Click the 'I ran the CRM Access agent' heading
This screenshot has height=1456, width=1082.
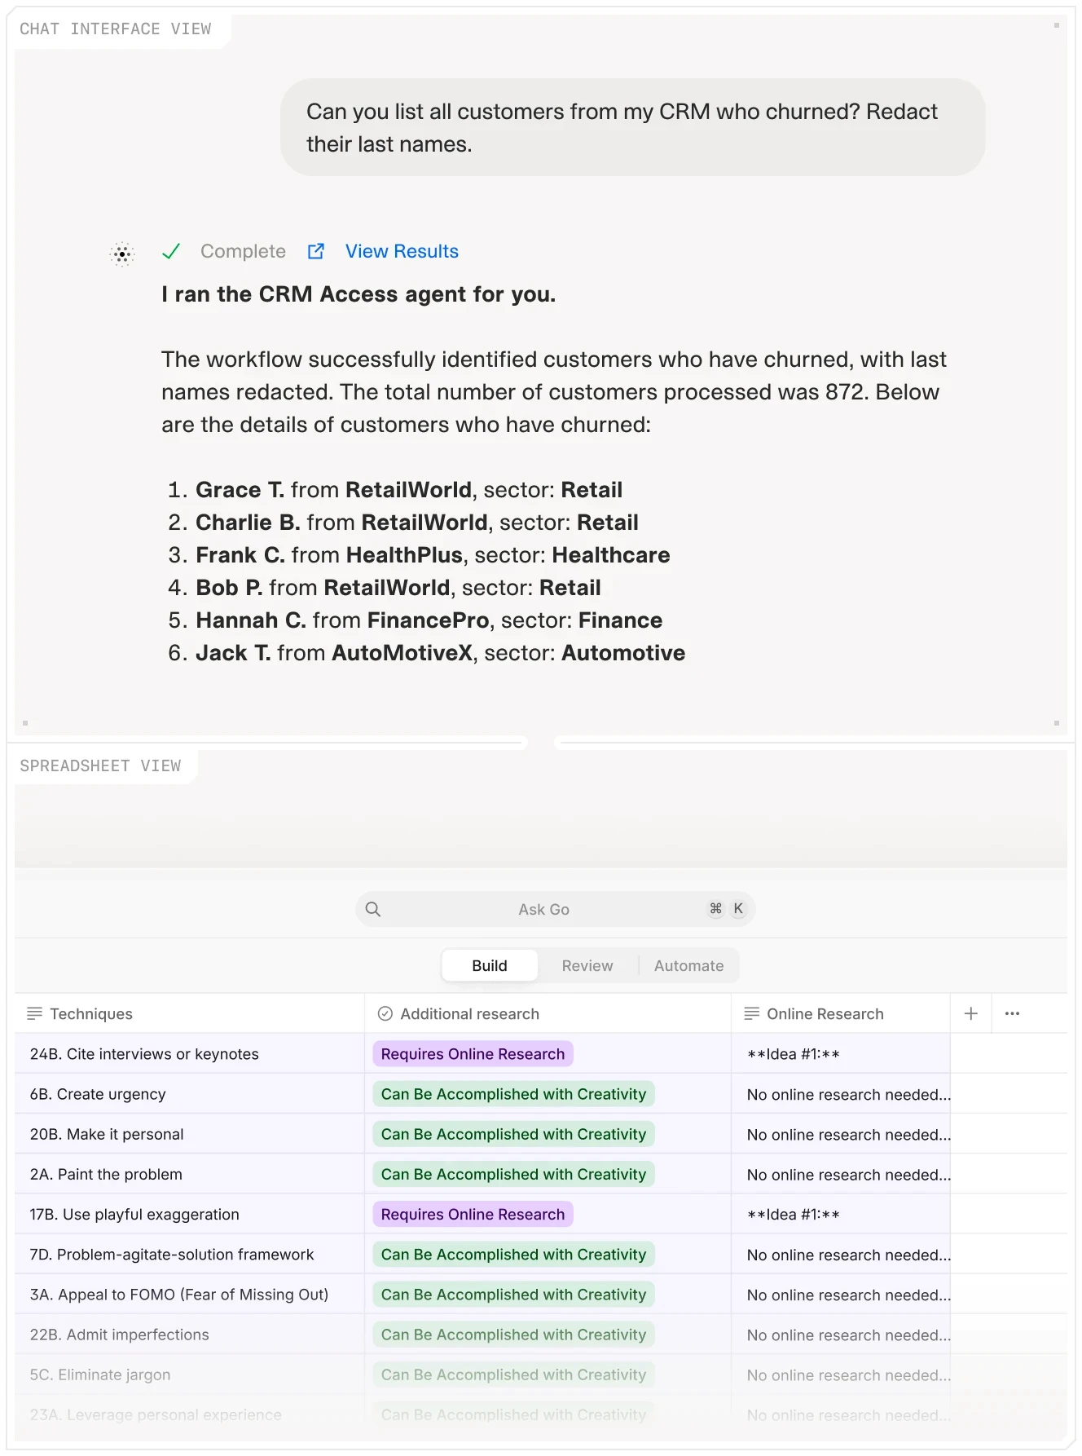[x=358, y=293]
